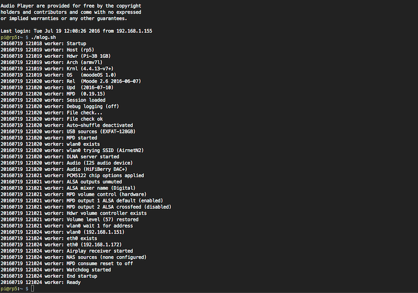The height and width of the screenshot is (293, 418).
Task: Click the PCM5122 chip options applied line
Action: pyautogui.click(x=72, y=176)
